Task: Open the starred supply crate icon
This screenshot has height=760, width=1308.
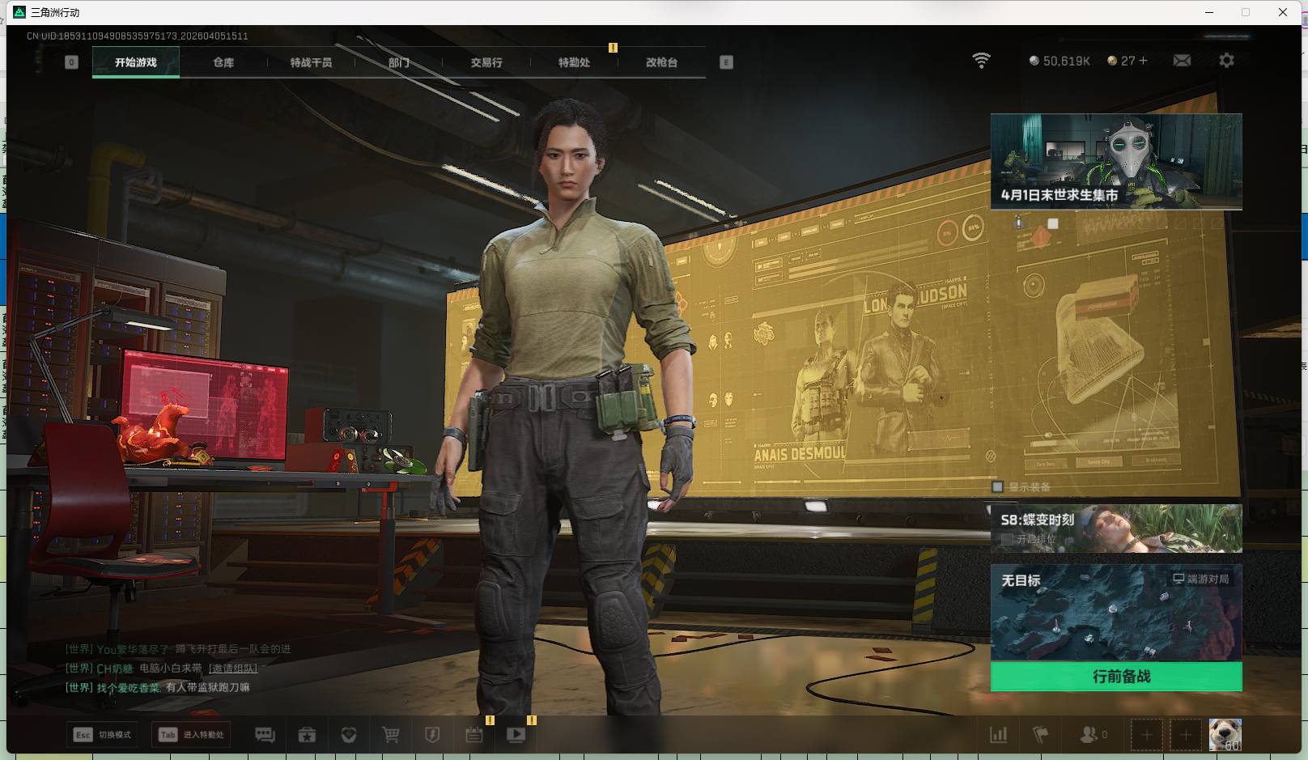Action: click(x=307, y=735)
